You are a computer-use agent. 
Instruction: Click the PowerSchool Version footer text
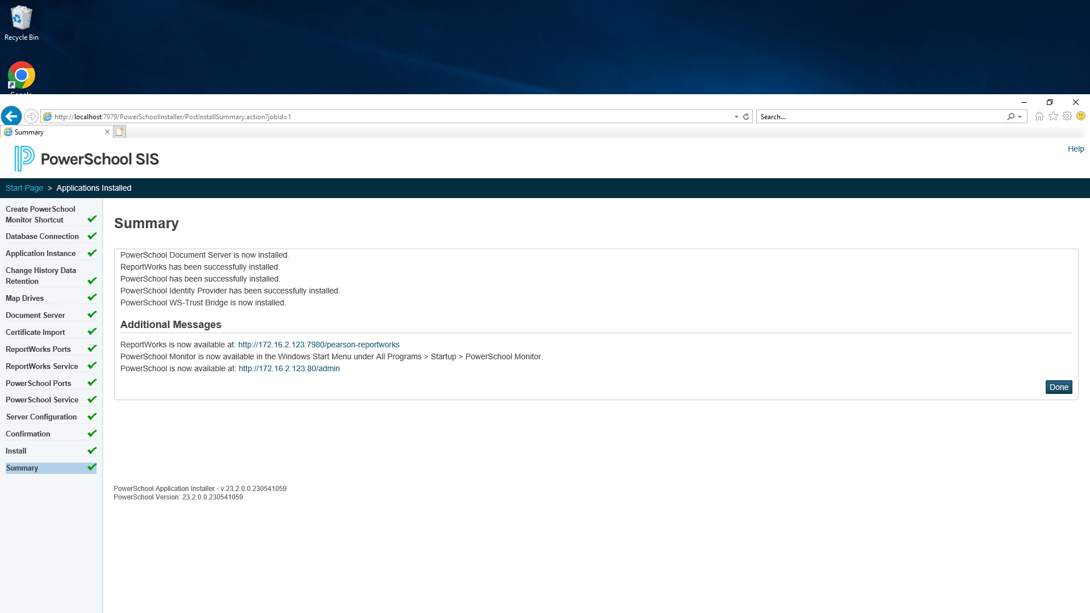pyautogui.click(x=178, y=497)
